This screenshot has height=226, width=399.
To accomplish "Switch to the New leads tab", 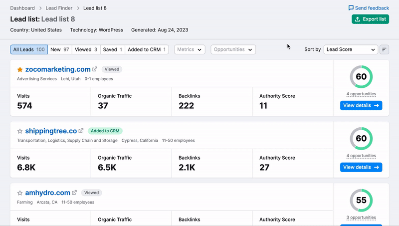I will (x=60, y=49).
